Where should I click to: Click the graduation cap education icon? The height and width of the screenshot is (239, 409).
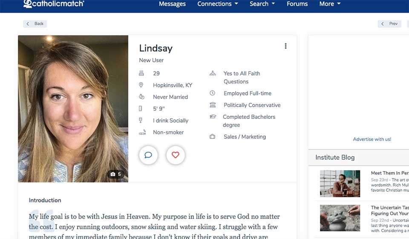pyautogui.click(x=213, y=117)
